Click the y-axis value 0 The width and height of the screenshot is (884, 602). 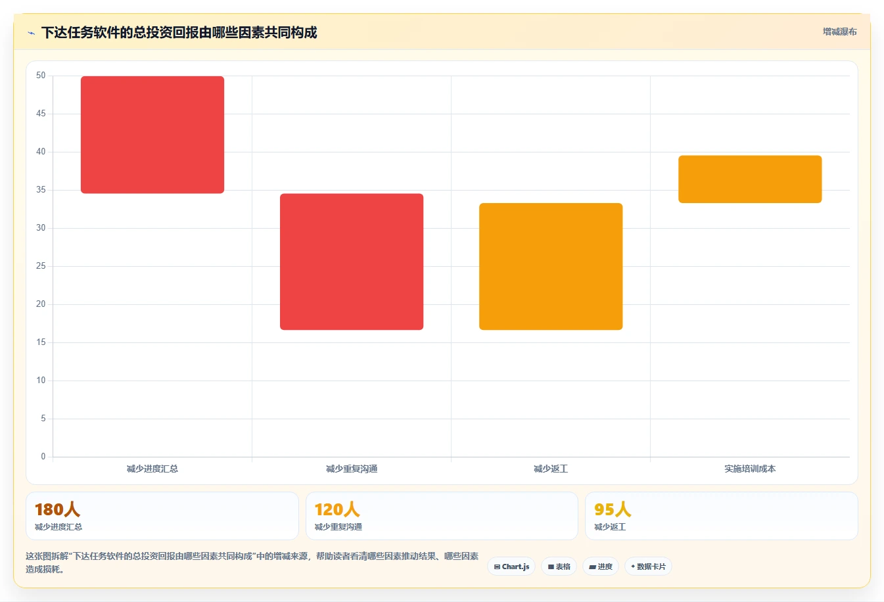tap(43, 456)
